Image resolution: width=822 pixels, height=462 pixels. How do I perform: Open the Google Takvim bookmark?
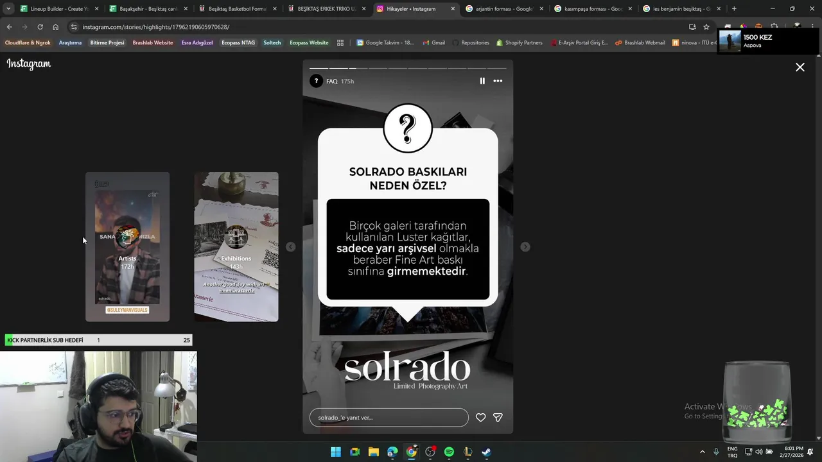384,43
